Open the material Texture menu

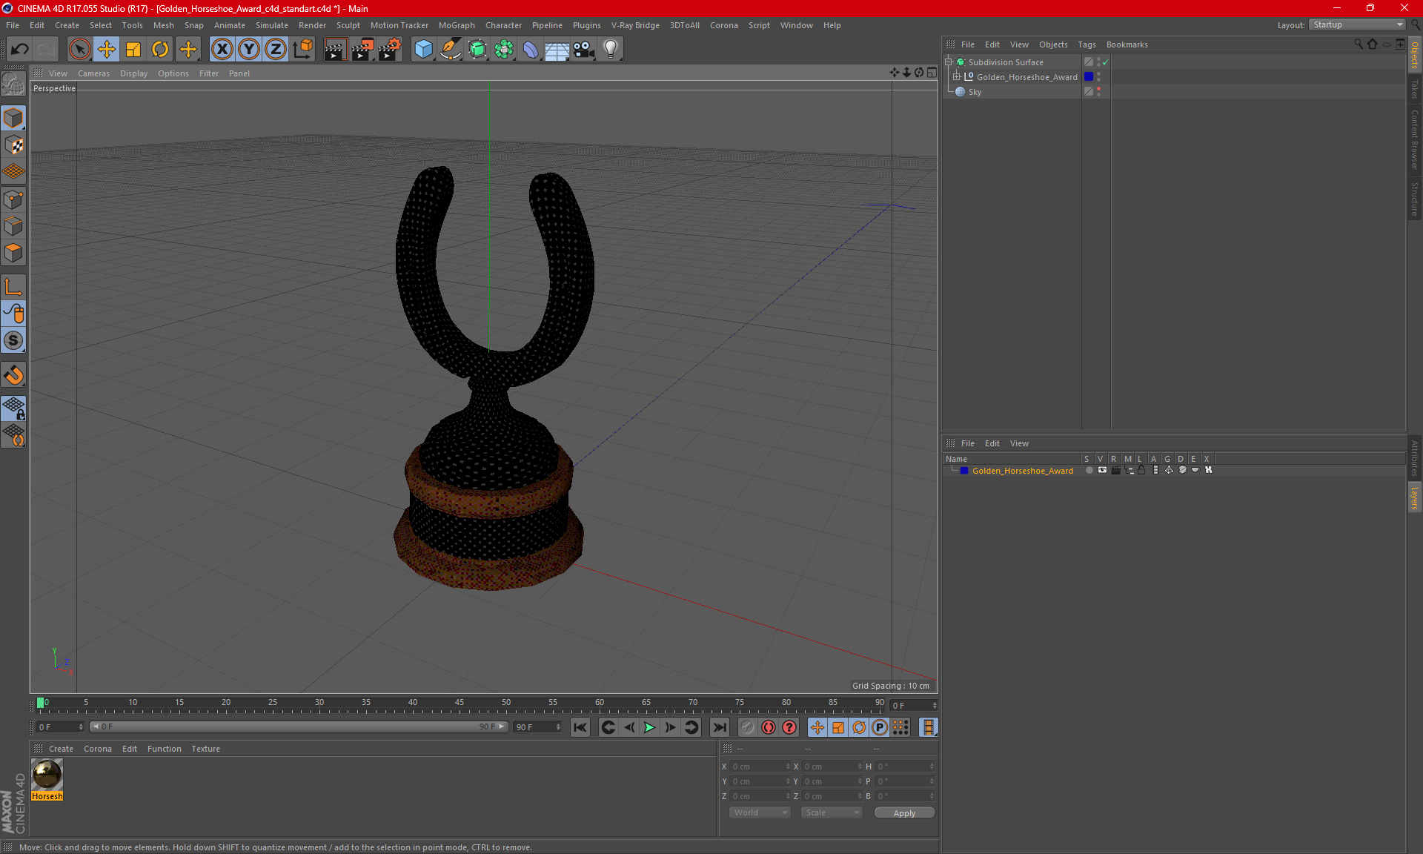pyautogui.click(x=205, y=749)
